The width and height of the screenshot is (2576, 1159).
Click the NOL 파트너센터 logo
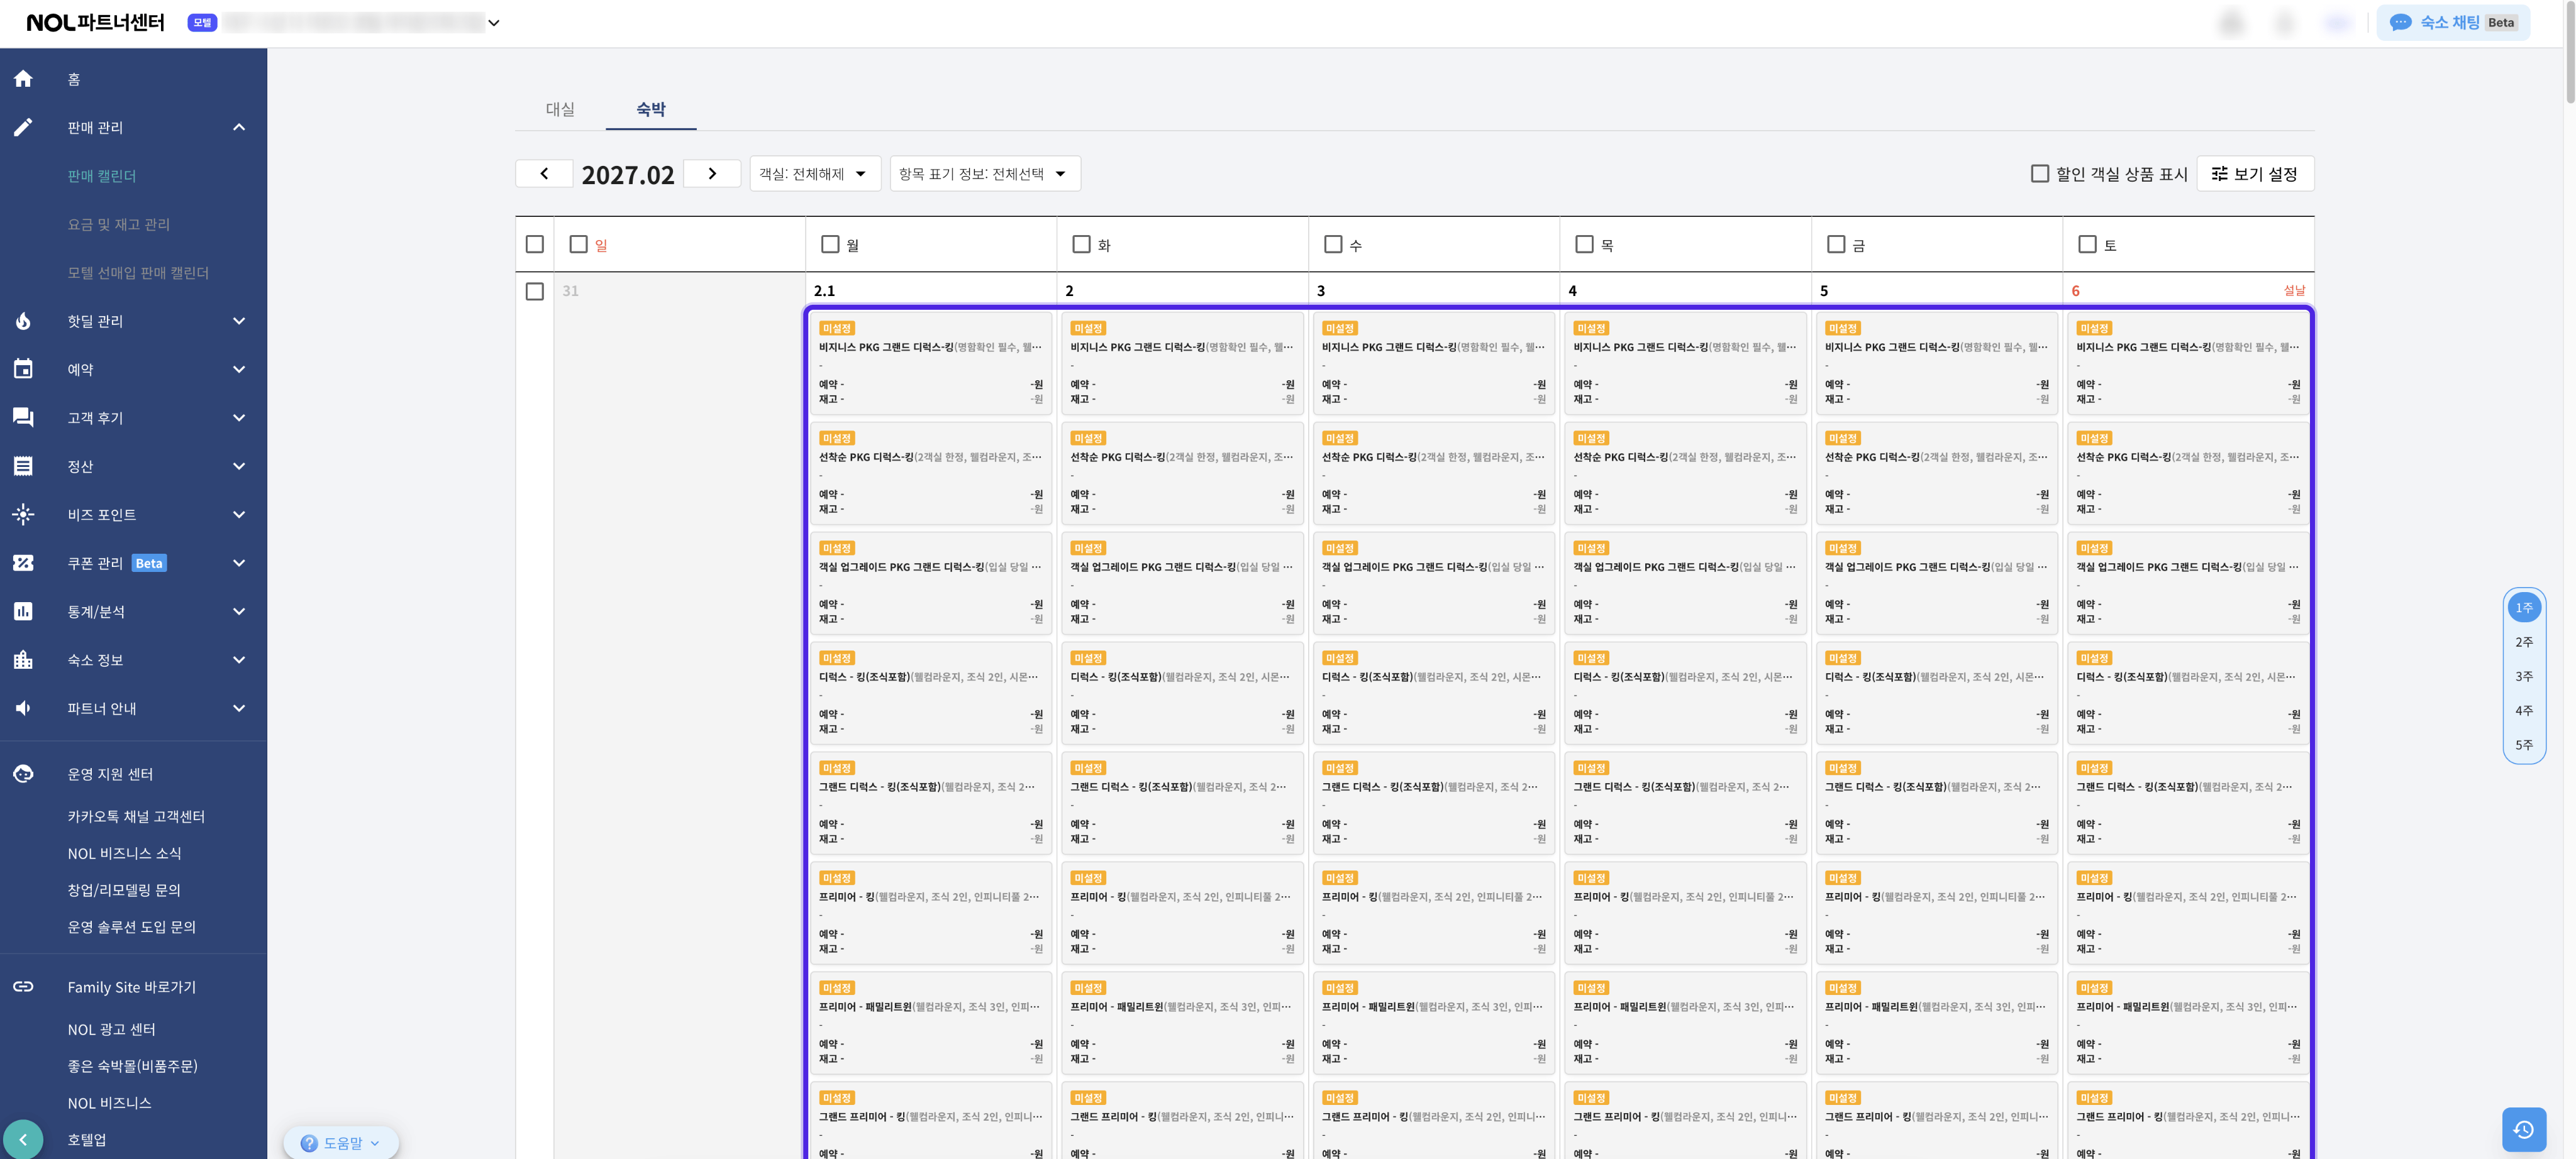[95, 22]
